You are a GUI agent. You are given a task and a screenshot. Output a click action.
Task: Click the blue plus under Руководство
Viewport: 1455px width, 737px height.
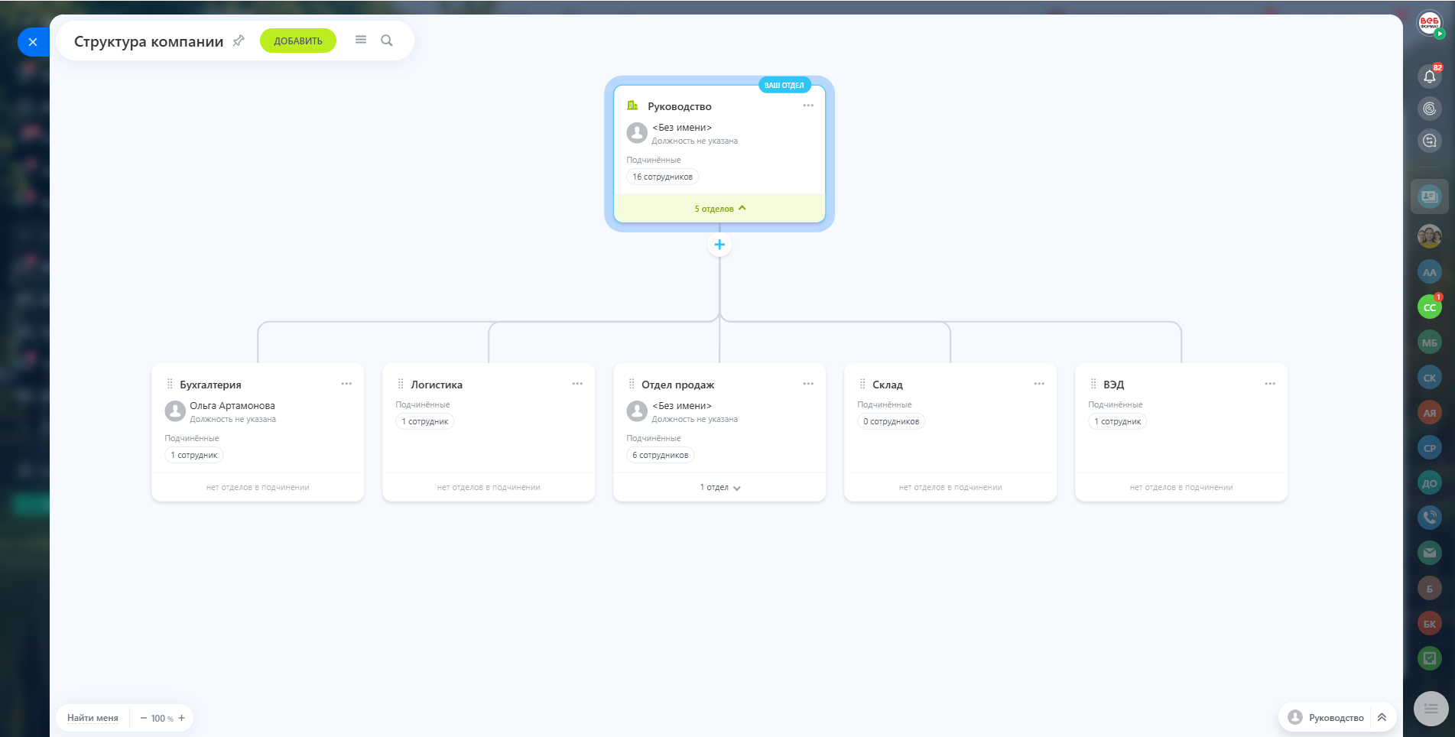(x=719, y=245)
